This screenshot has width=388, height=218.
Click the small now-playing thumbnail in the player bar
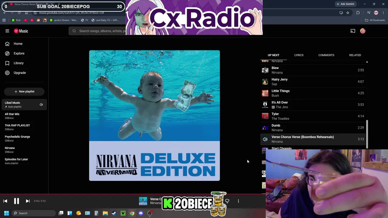point(143,201)
